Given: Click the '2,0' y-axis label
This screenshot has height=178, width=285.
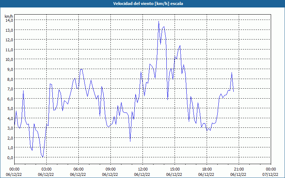Looking at the screenshot, I should (10, 138).
